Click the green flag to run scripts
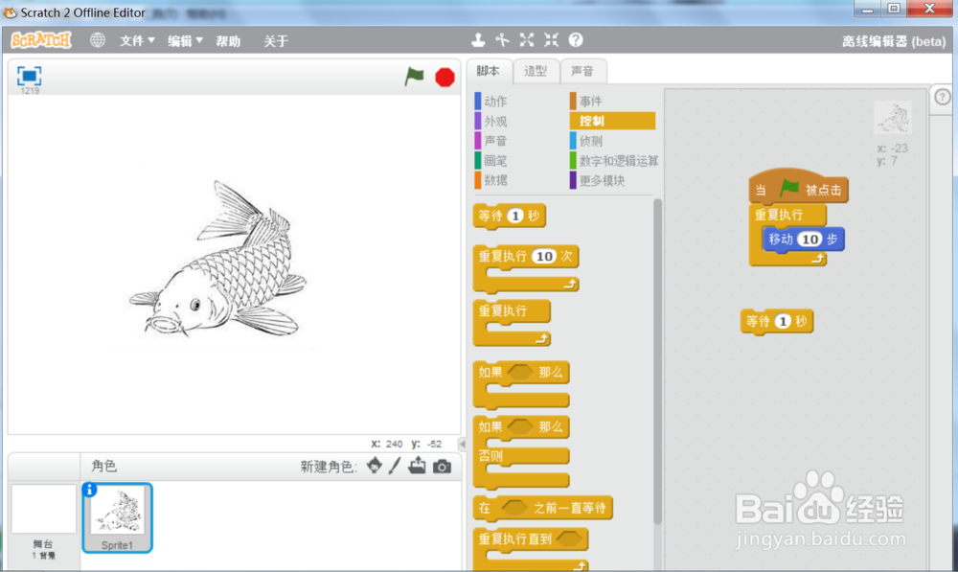The height and width of the screenshot is (572, 958). pos(414,77)
